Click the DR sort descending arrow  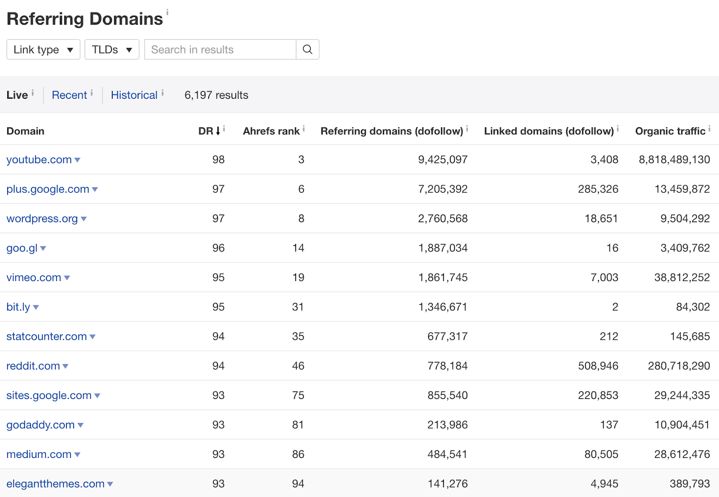coord(218,131)
